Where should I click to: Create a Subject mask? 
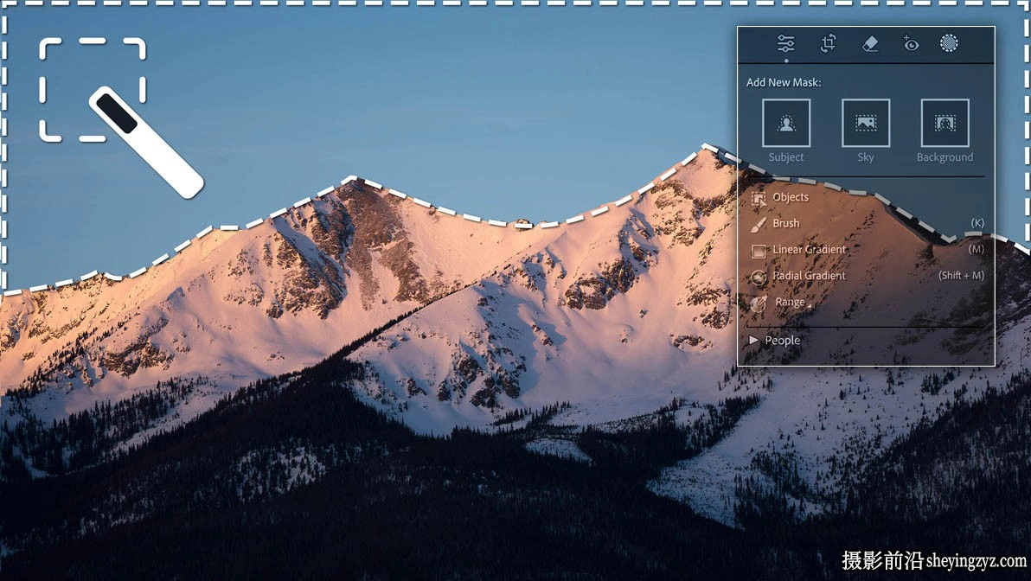pos(785,123)
